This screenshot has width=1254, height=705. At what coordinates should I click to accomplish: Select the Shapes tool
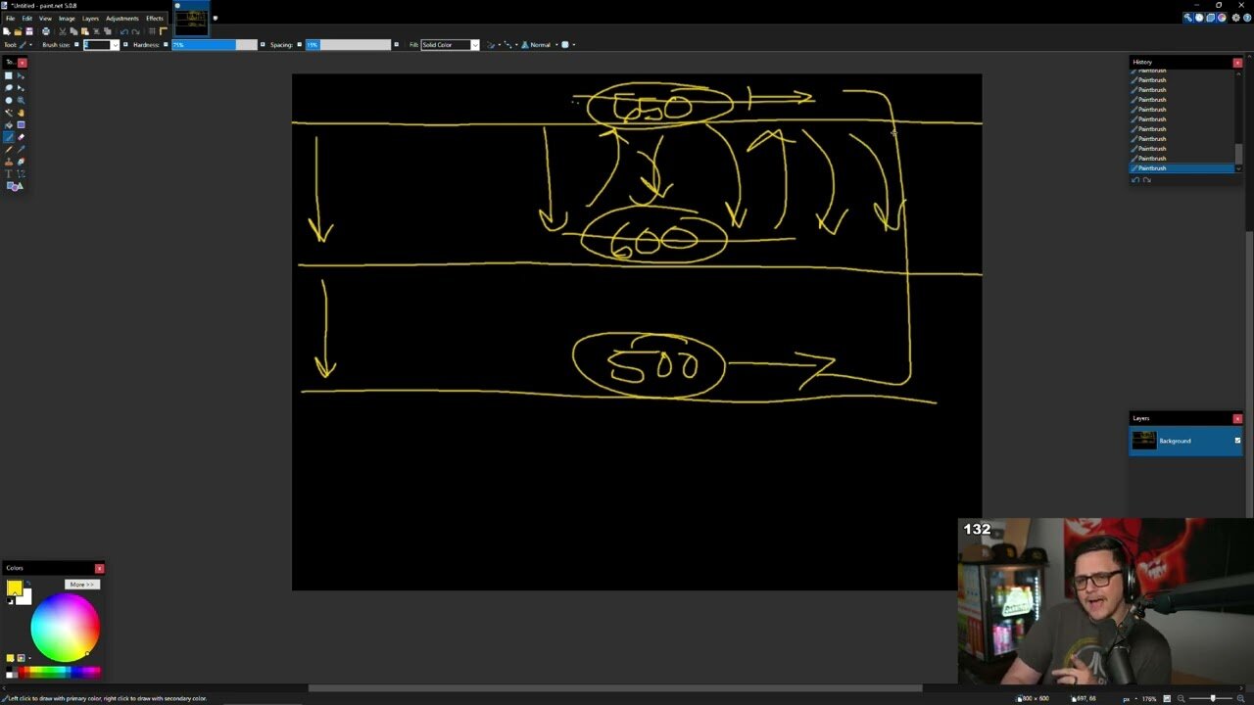(15, 186)
